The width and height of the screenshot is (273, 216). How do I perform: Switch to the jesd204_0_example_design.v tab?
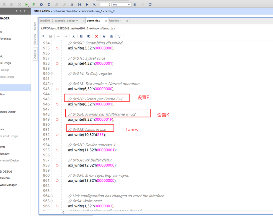point(59,21)
